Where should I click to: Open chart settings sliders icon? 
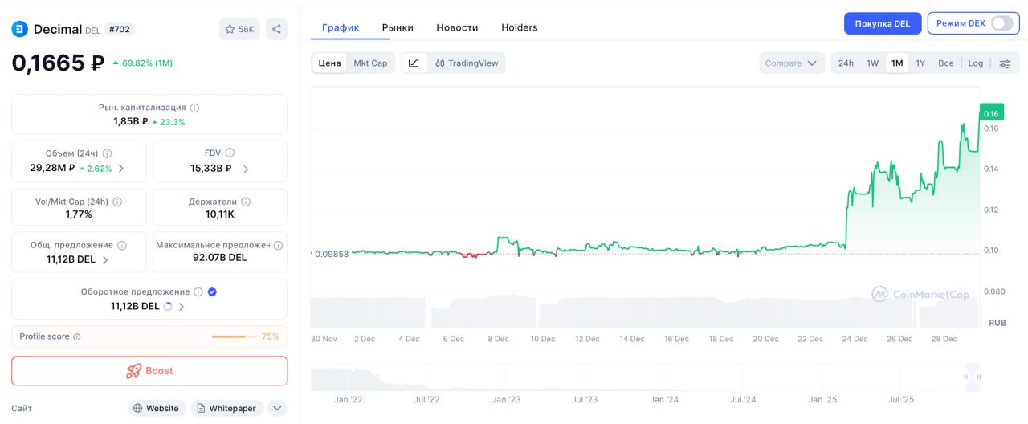[1005, 63]
